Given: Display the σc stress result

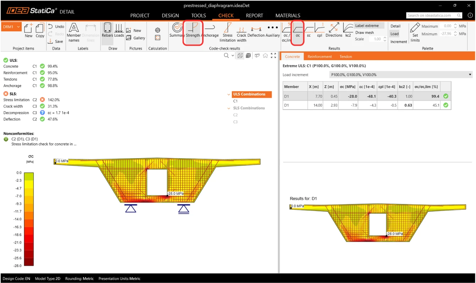Looking at the screenshot, I should click(298, 30).
